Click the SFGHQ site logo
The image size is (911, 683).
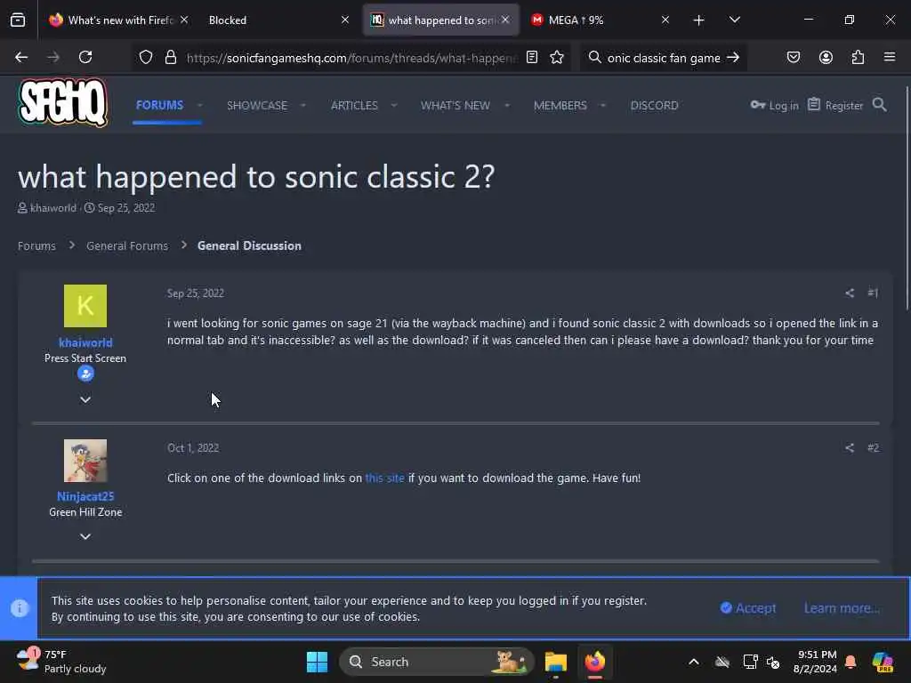[x=63, y=103]
